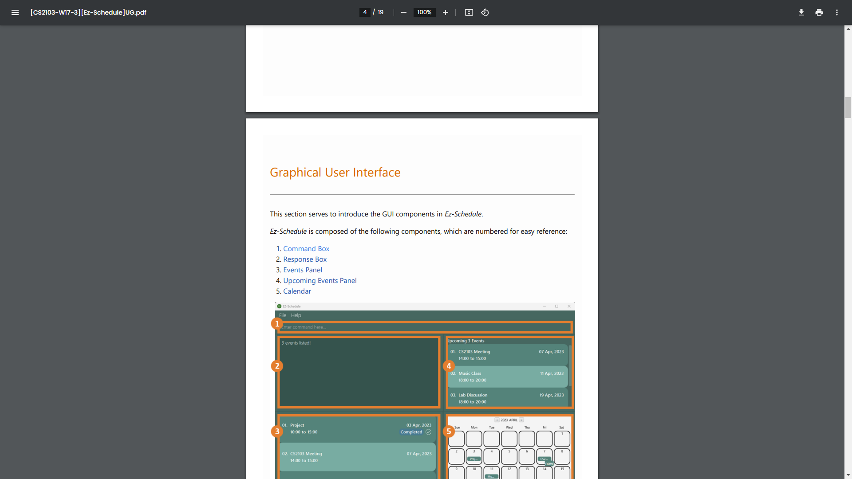
Task: Click the File menu in the screenshot image
Action: pyautogui.click(x=283, y=315)
